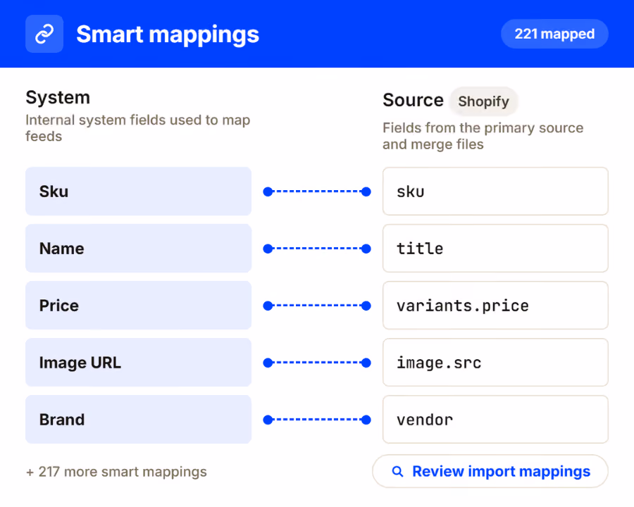Click the '+ 217 more smart mappings' text
The height and width of the screenshot is (507, 634).
click(x=116, y=472)
